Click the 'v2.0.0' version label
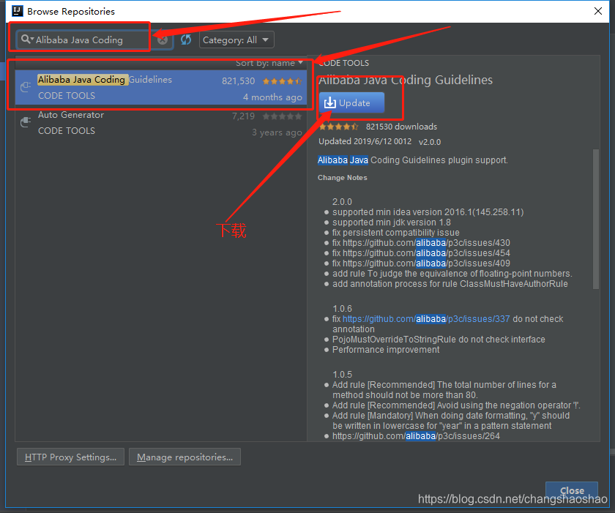This screenshot has width=615, height=513. pos(430,142)
